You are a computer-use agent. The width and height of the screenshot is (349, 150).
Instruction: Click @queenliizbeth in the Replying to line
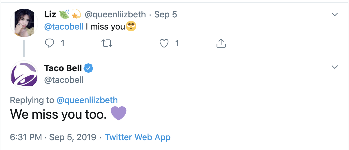point(87,100)
